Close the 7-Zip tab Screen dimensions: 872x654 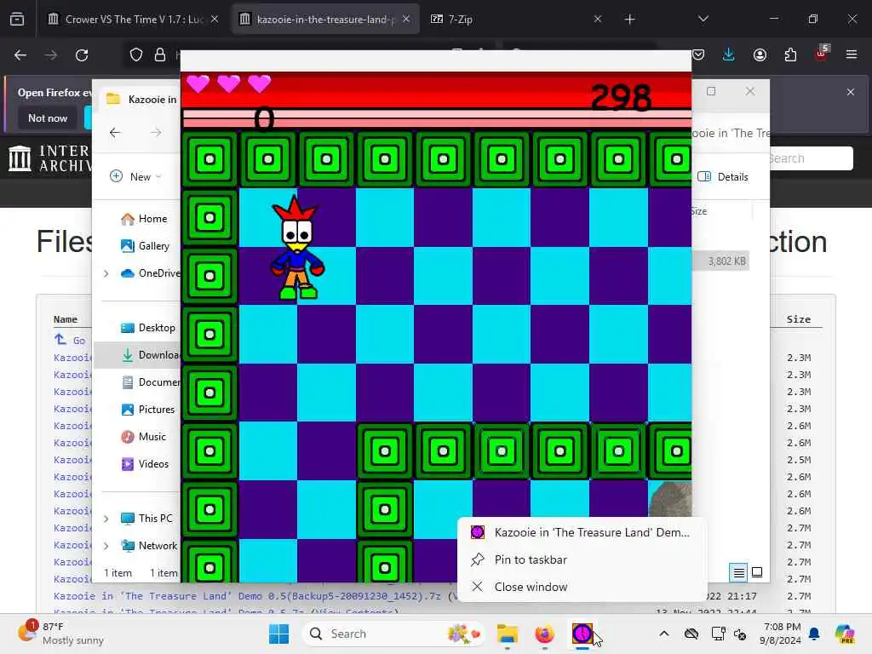(x=597, y=19)
